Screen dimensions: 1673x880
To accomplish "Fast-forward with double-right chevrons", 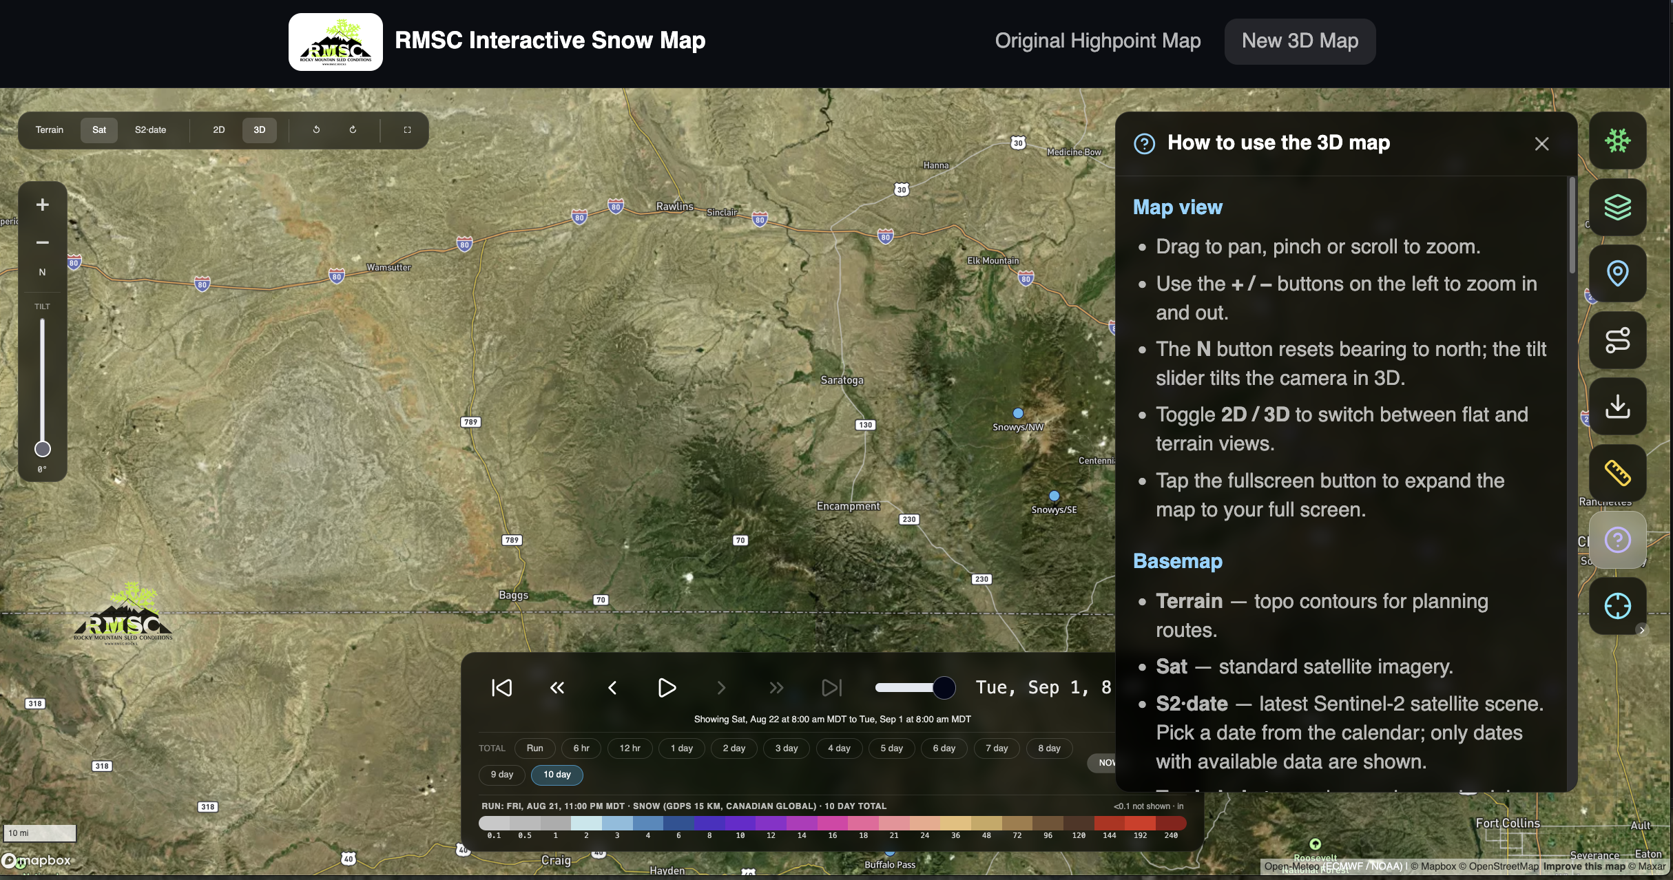I will coord(776,687).
